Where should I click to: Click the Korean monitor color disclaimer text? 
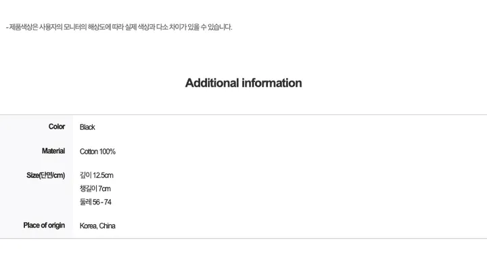(x=119, y=27)
